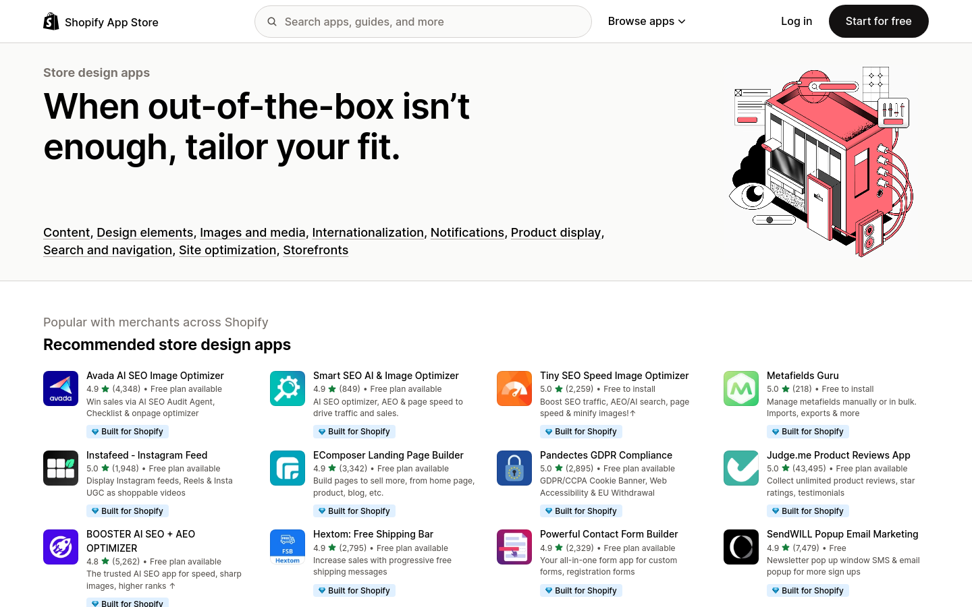Open Images and media category
The height and width of the screenshot is (607, 972).
point(252,233)
